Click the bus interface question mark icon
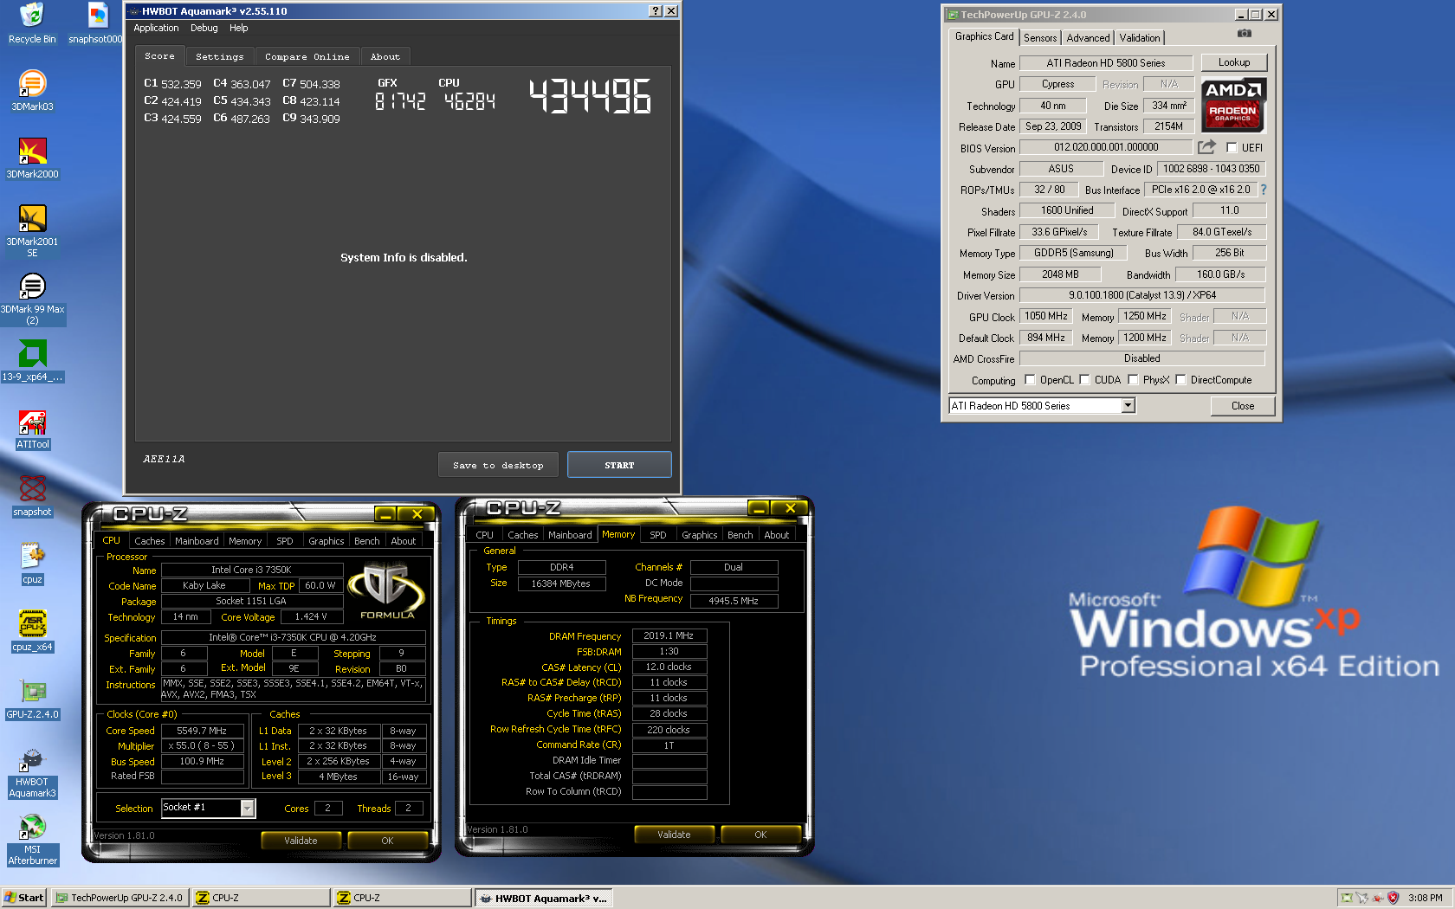This screenshot has width=1455, height=909. point(1263,190)
